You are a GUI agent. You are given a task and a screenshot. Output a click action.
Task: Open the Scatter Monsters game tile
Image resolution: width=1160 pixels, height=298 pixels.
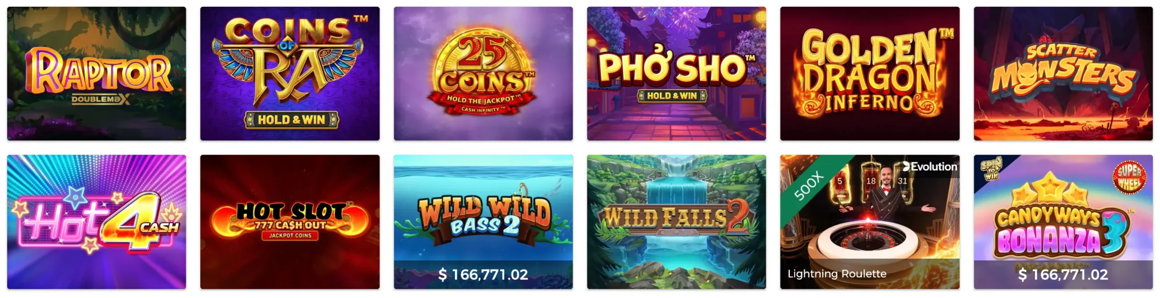(1063, 73)
